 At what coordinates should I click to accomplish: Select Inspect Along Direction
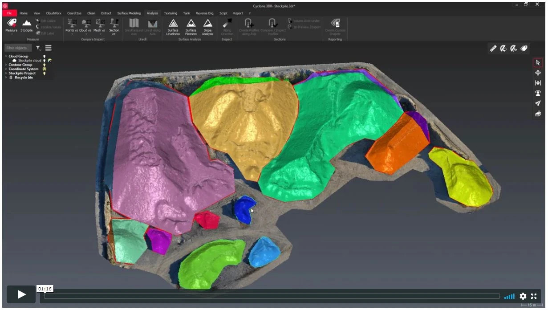pyautogui.click(x=227, y=27)
